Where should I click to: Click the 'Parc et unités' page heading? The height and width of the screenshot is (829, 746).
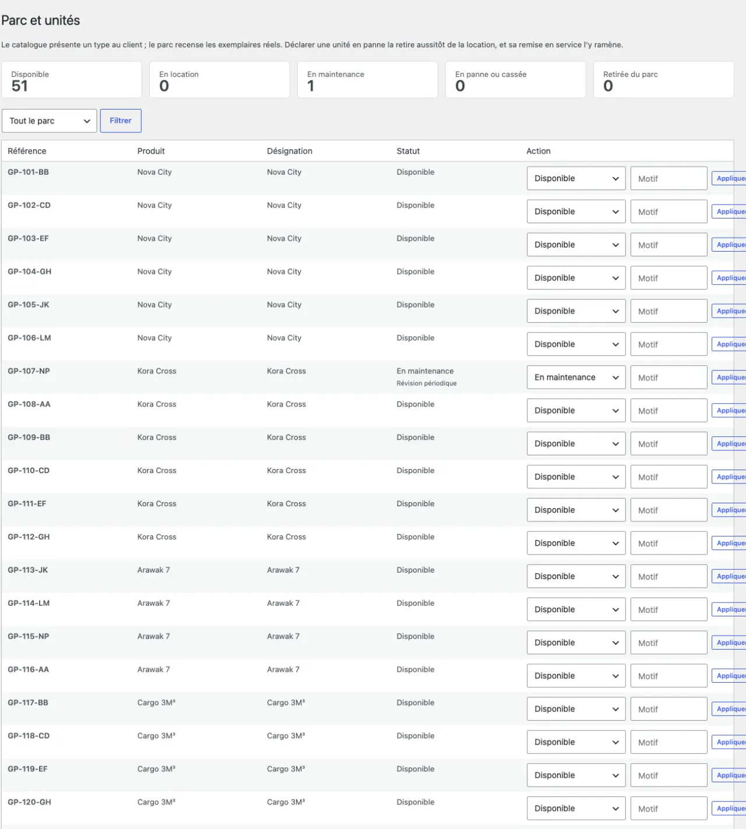[x=41, y=20]
